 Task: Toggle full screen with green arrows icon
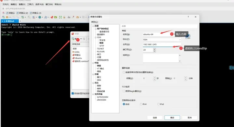(x=60, y=17)
